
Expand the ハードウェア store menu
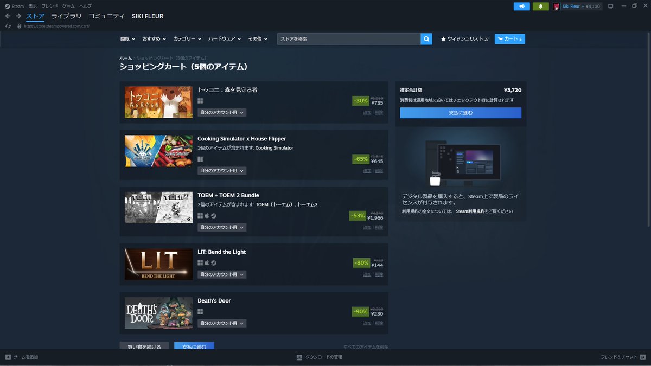pyautogui.click(x=225, y=39)
